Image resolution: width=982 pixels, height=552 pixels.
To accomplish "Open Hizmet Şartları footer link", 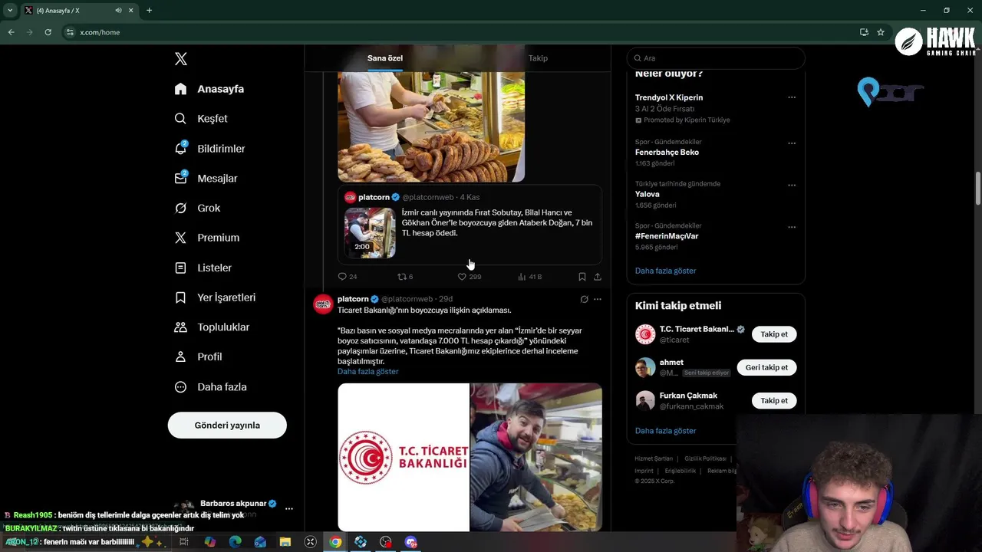I will (x=654, y=458).
